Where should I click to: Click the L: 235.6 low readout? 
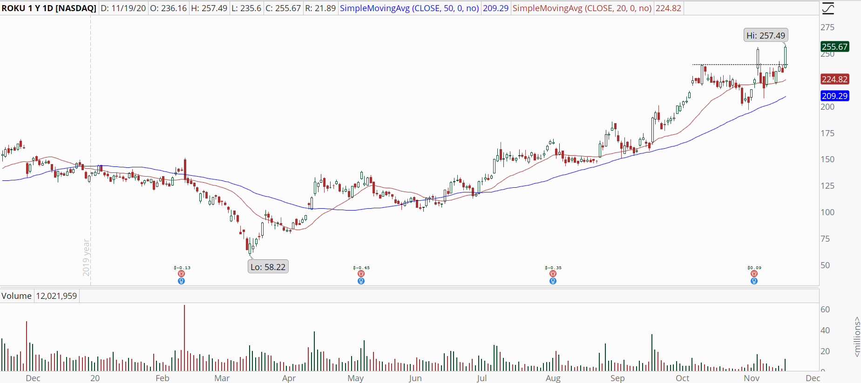point(246,8)
